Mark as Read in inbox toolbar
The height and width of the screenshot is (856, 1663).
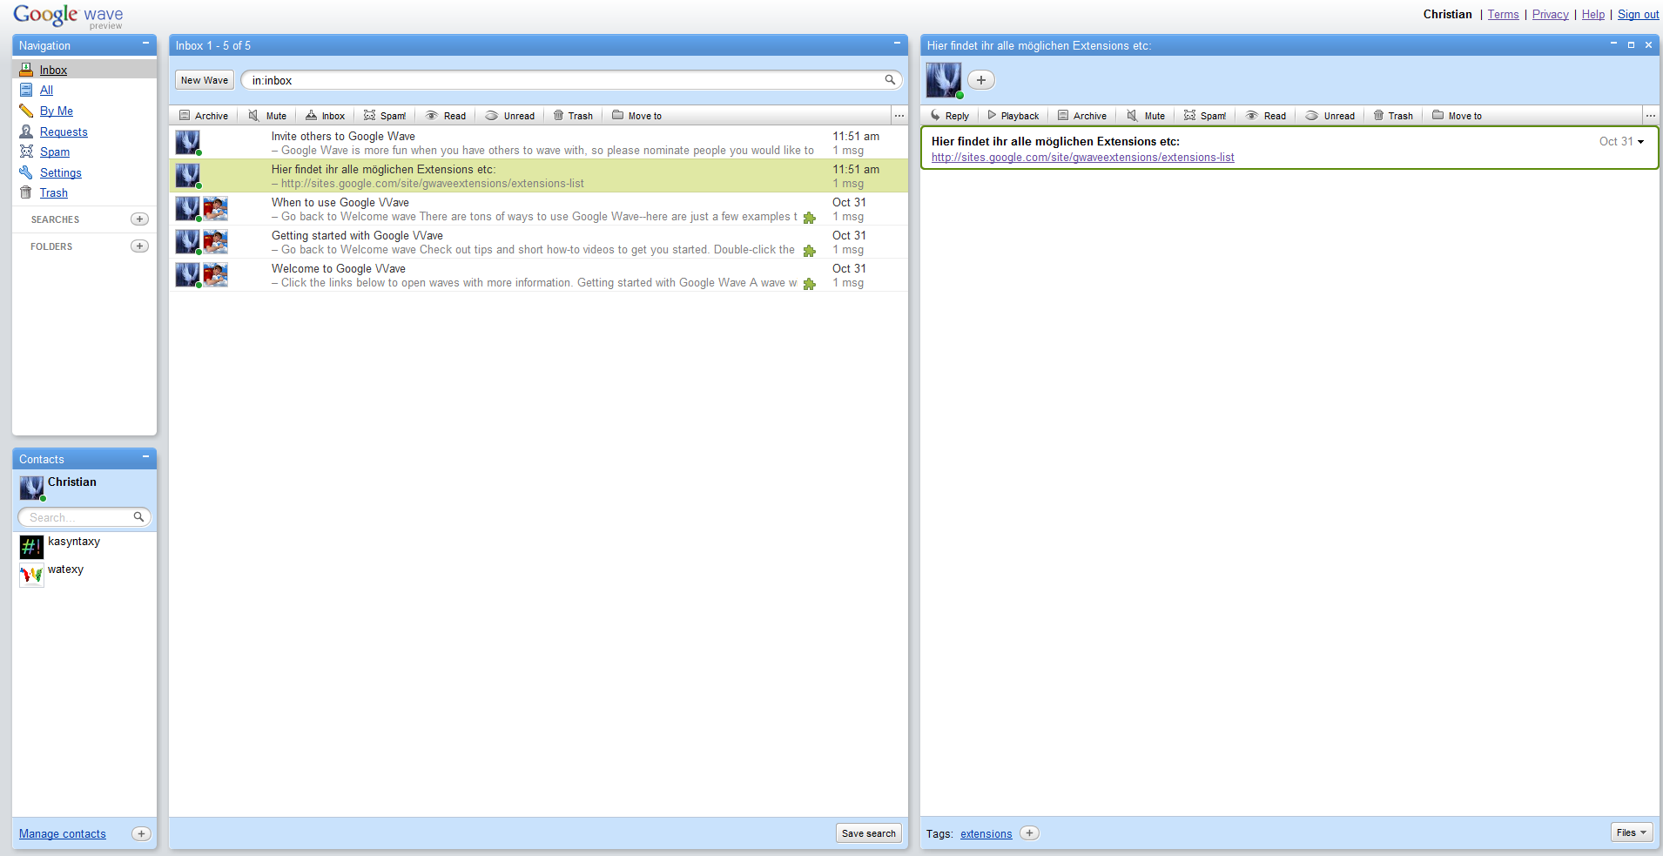point(446,116)
